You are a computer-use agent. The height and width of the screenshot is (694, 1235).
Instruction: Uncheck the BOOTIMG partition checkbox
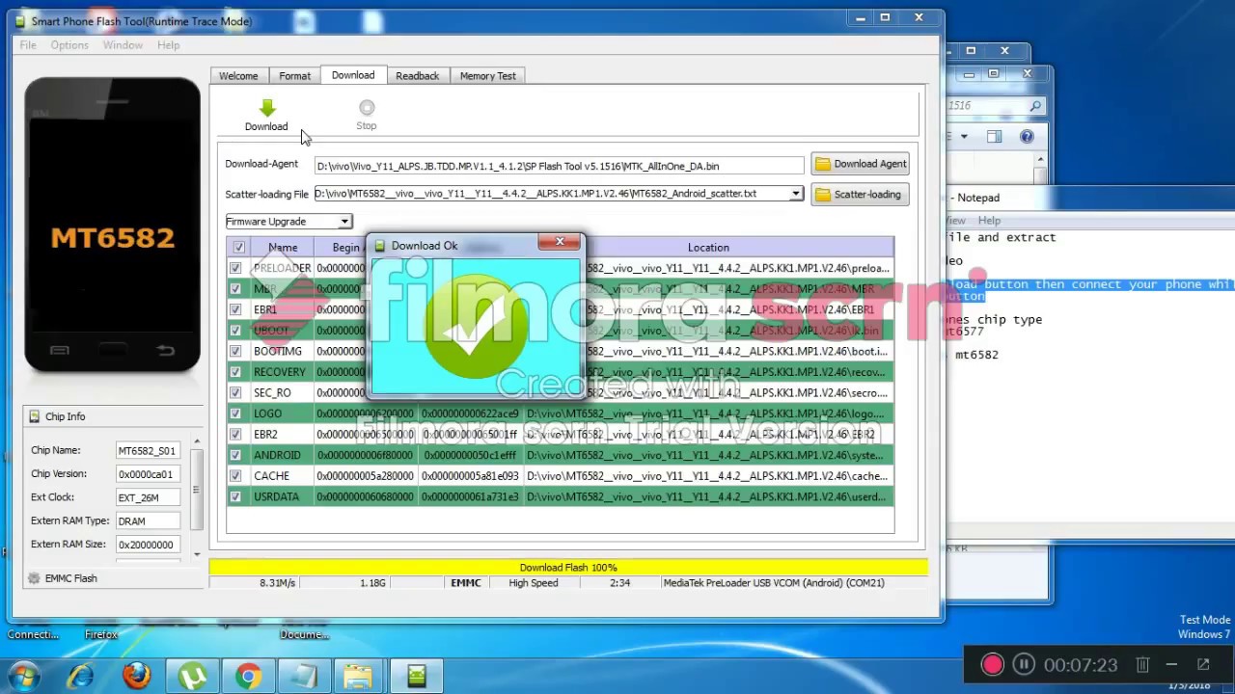(x=235, y=351)
